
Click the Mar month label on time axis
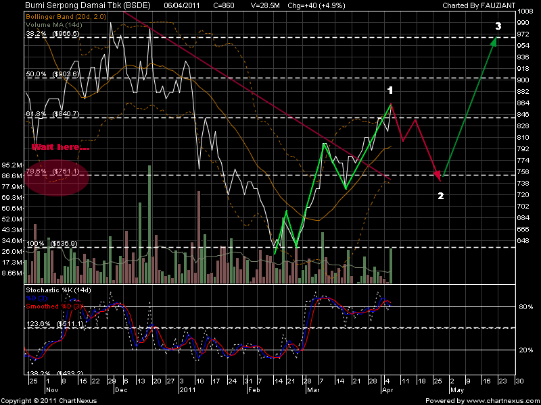313,390
